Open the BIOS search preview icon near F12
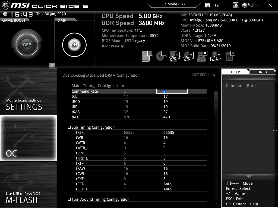 236,5
